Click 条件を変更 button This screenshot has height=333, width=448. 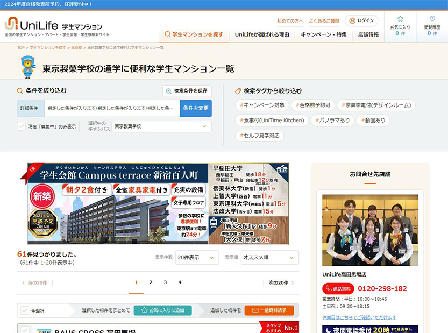point(196,108)
